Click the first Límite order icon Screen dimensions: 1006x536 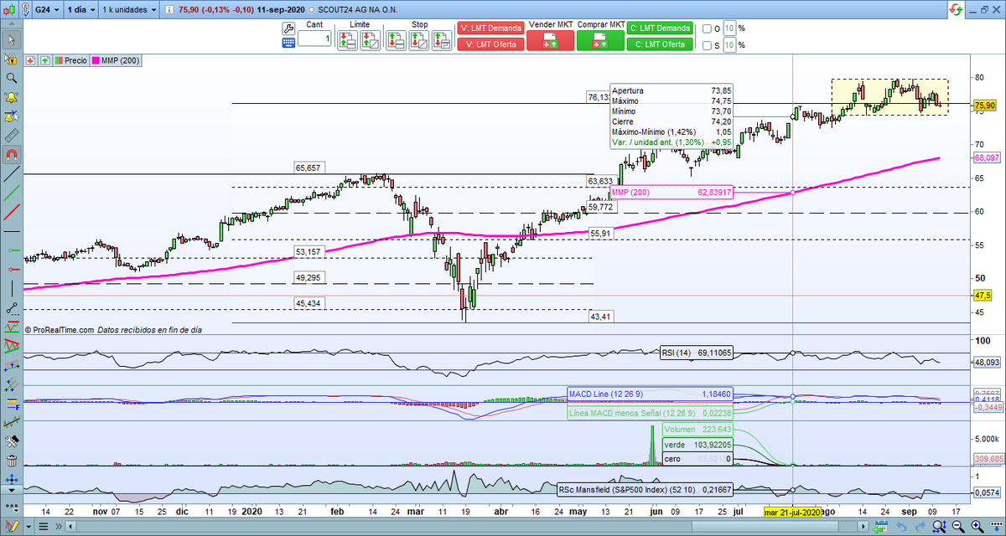coord(349,41)
